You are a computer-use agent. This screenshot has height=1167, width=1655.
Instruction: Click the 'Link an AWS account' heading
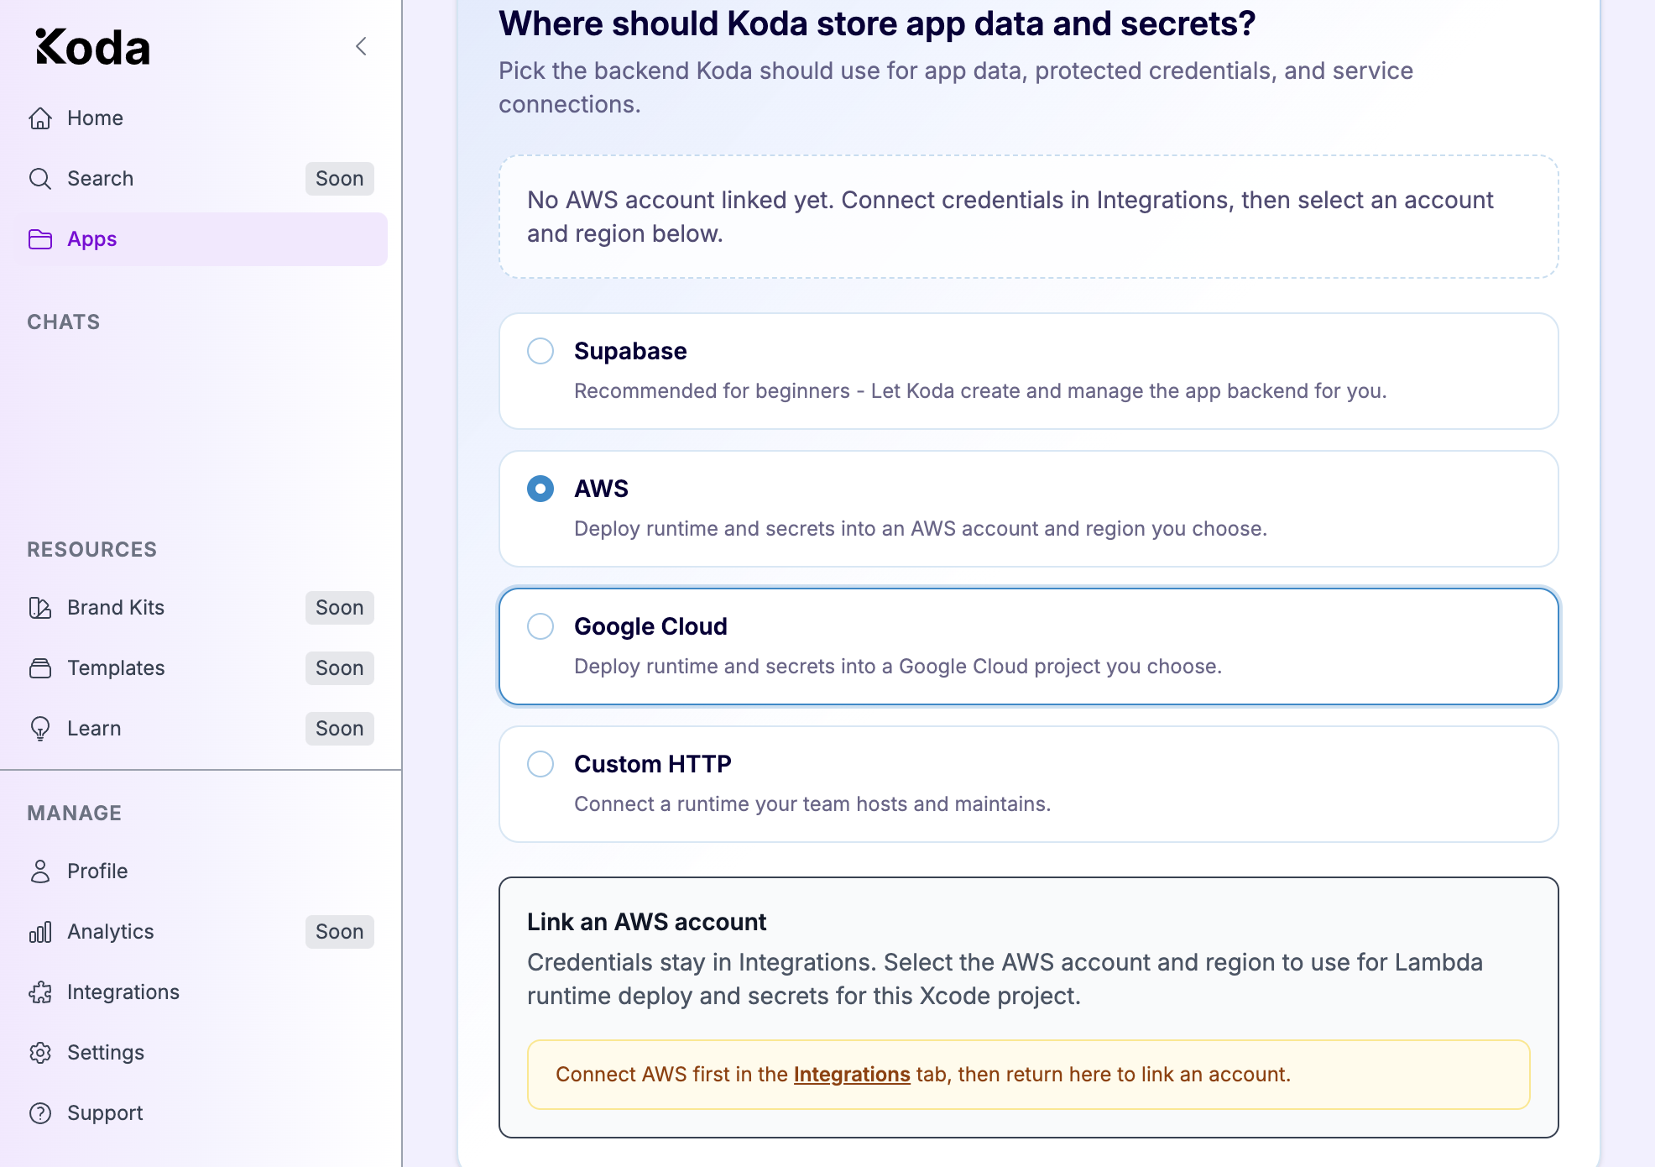pos(646,922)
